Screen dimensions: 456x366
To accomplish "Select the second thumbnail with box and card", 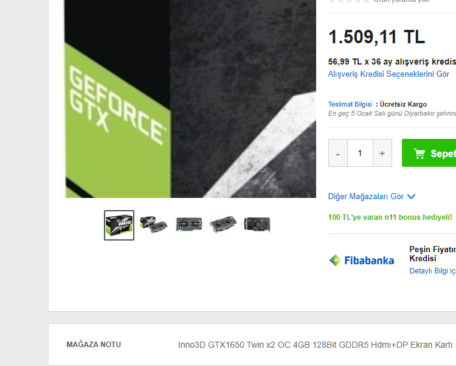I will coord(154,225).
